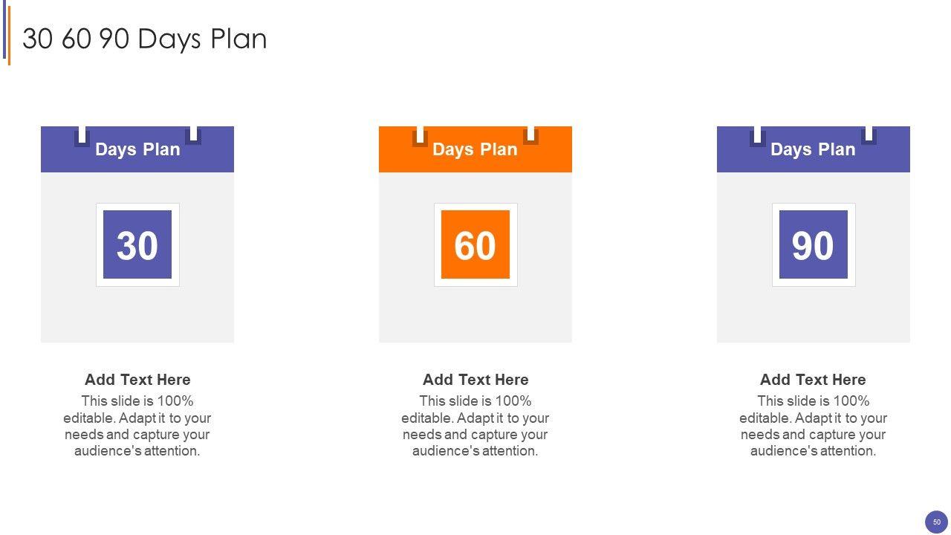
Task: Click the description paragraph below the 30 calendar
Action: [x=137, y=426]
